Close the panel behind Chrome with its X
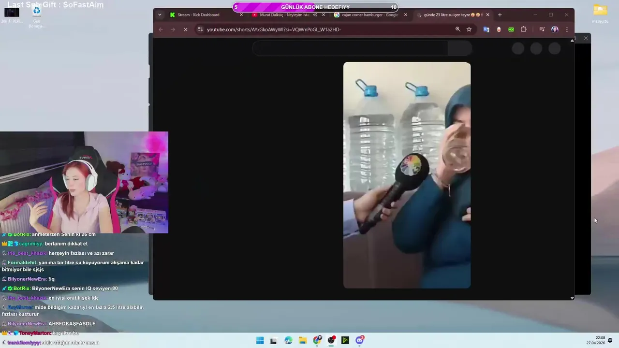 pos(586,38)
